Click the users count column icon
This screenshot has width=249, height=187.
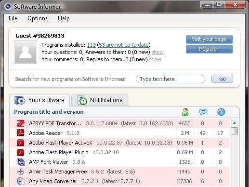[185, 112]
